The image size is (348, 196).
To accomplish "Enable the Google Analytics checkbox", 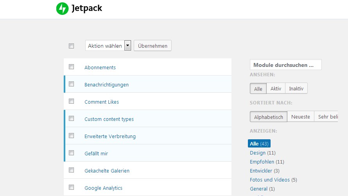I will (x=71, y=187).
